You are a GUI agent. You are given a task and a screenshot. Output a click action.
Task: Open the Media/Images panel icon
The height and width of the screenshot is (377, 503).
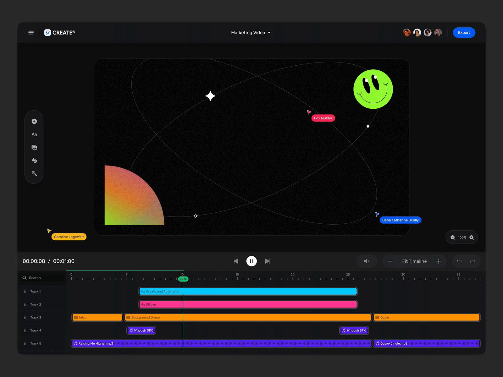34,147
